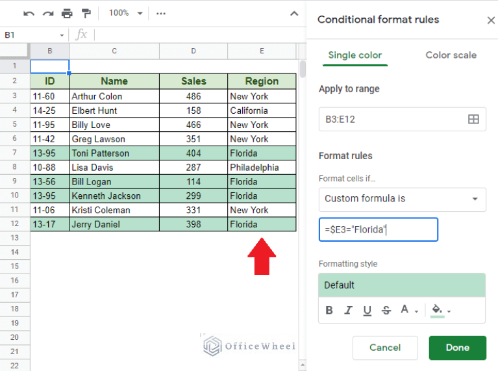This screenshot has width=498, height=371.
Task: Switch to the Color scale tab
Action: coord(451,55)
